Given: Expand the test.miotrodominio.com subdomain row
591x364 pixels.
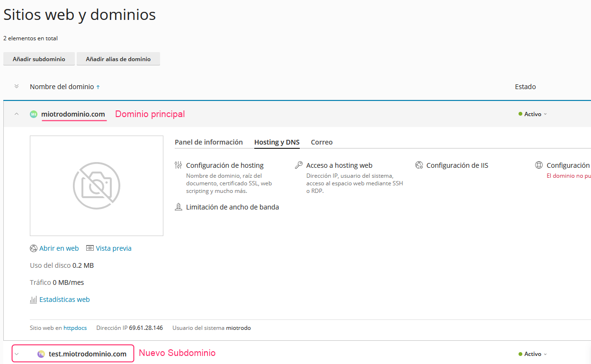Looking at the screenshot, I should 17,354.
